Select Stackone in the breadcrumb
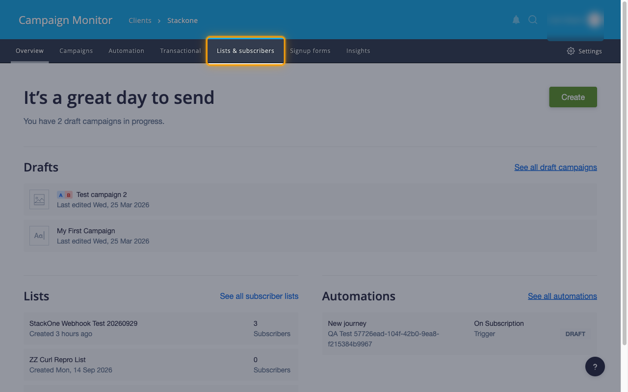The image size is (628, 392). (183, 21)
